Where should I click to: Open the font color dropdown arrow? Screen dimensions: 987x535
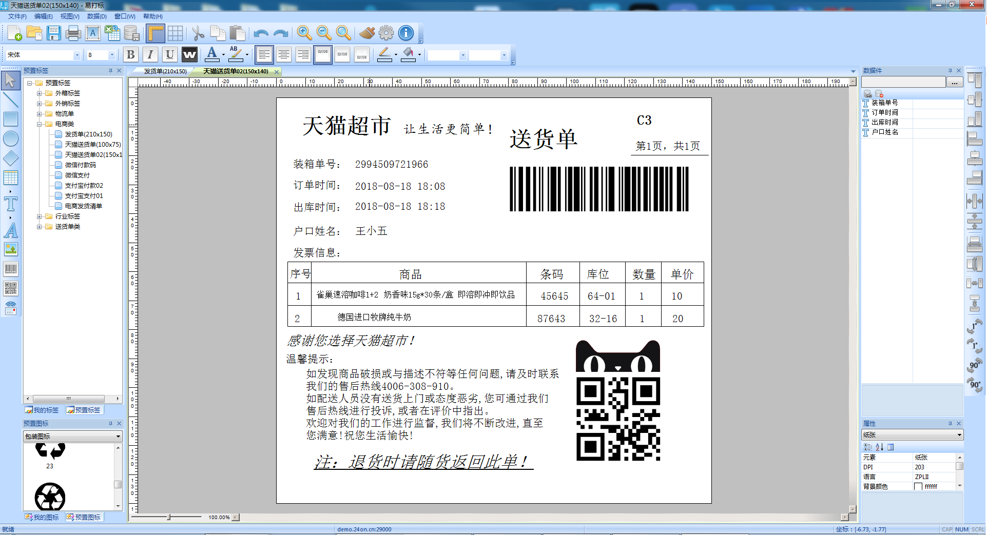(223, 55)
